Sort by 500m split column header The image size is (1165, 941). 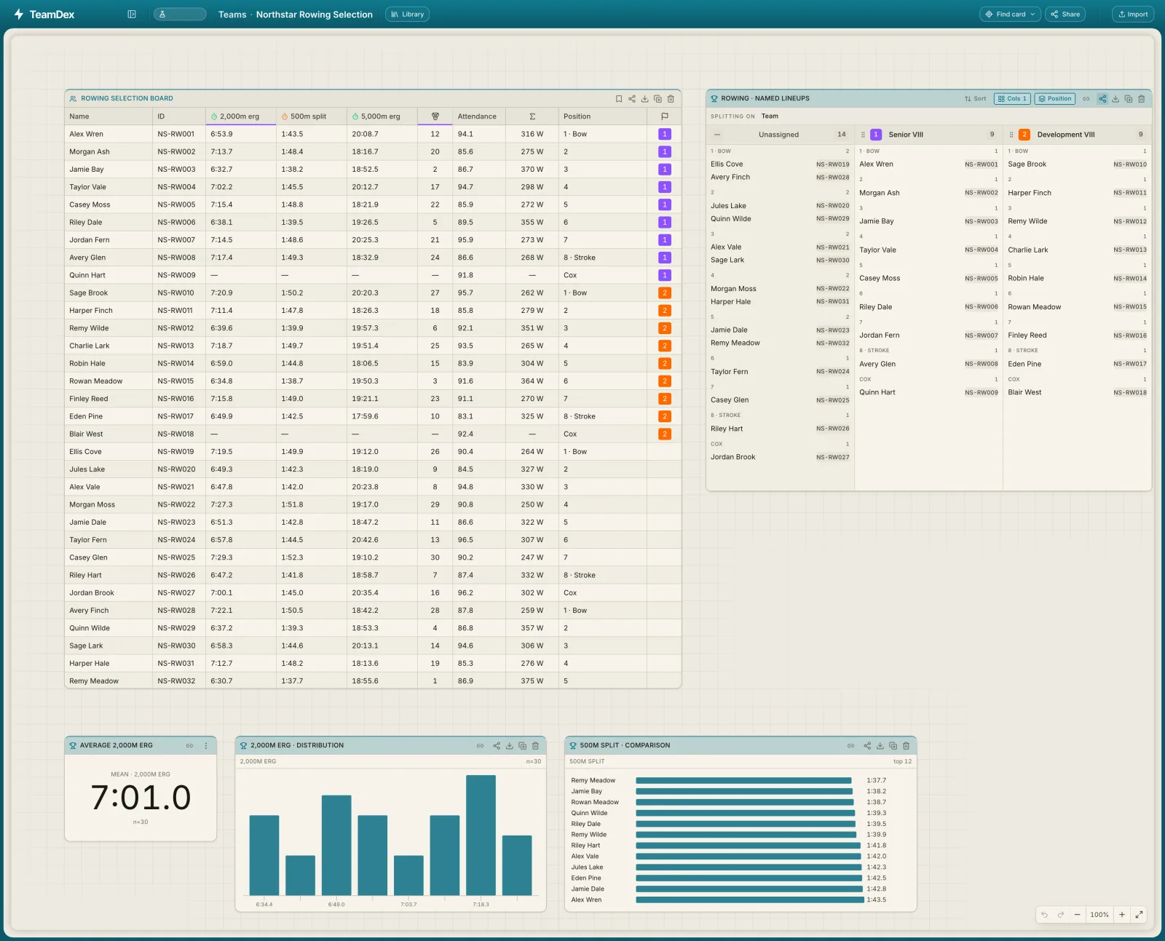point(312,116)
